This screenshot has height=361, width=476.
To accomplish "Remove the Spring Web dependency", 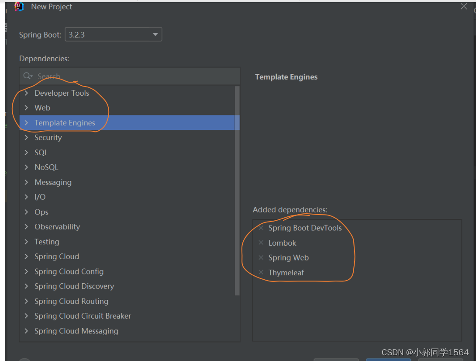I will click(261, 257).
